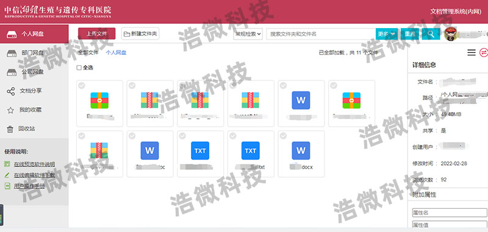
Task: Tick checkbox on last top-row RAR file
Action: pos(334,85)
